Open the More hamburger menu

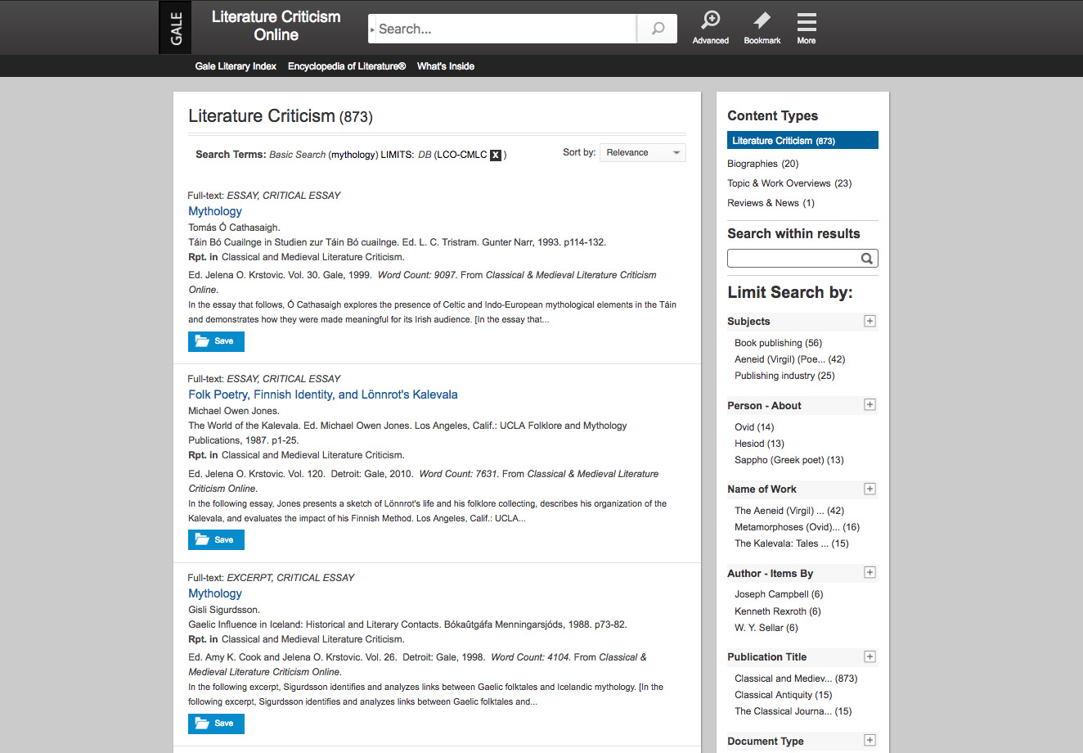point(807,27)
